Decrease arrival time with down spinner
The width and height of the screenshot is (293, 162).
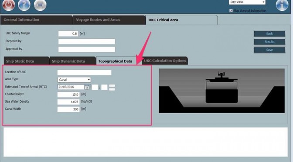coord(112,89)
